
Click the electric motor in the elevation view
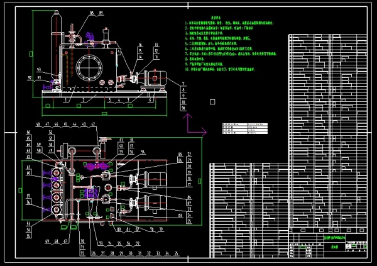155,77
